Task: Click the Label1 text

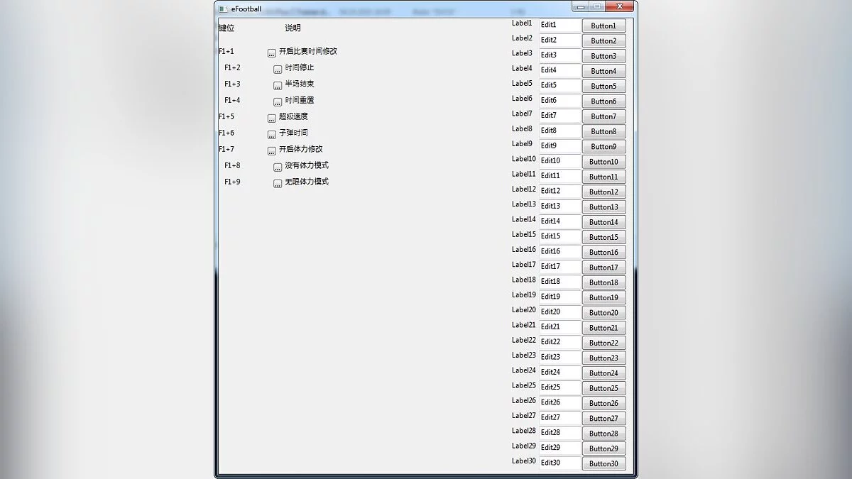Action: click(522, 23)
